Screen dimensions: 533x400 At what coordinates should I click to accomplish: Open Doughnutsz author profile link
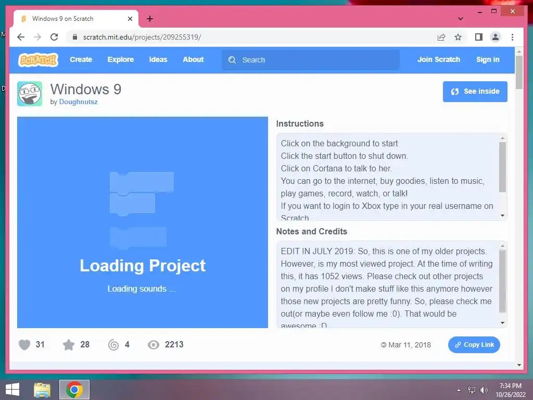[78, 102]
